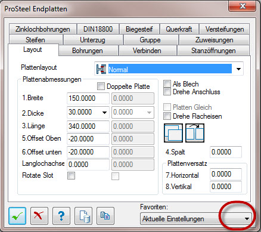Viewport: 261px width, 232px height.
Task: Click the disabled second Breite field
Action: [x=133, y=98]
